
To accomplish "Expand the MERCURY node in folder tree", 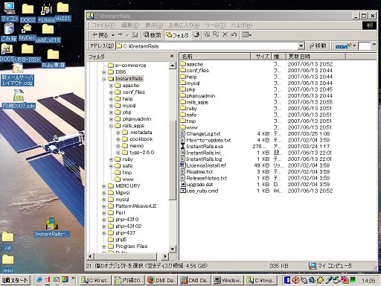I will pos(104,186).
